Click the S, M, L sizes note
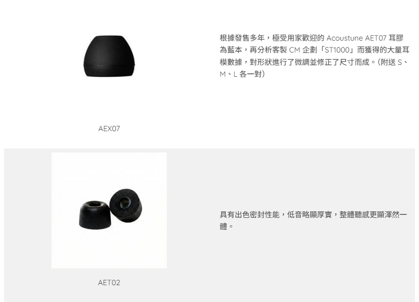The height and width of the screenshot is (302, 419). 314,68
